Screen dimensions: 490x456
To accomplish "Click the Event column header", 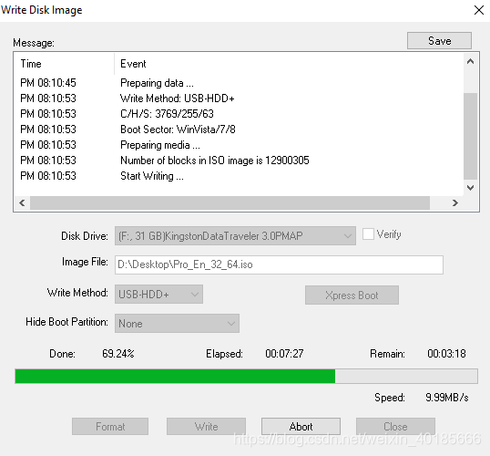I will click(289, 64).
